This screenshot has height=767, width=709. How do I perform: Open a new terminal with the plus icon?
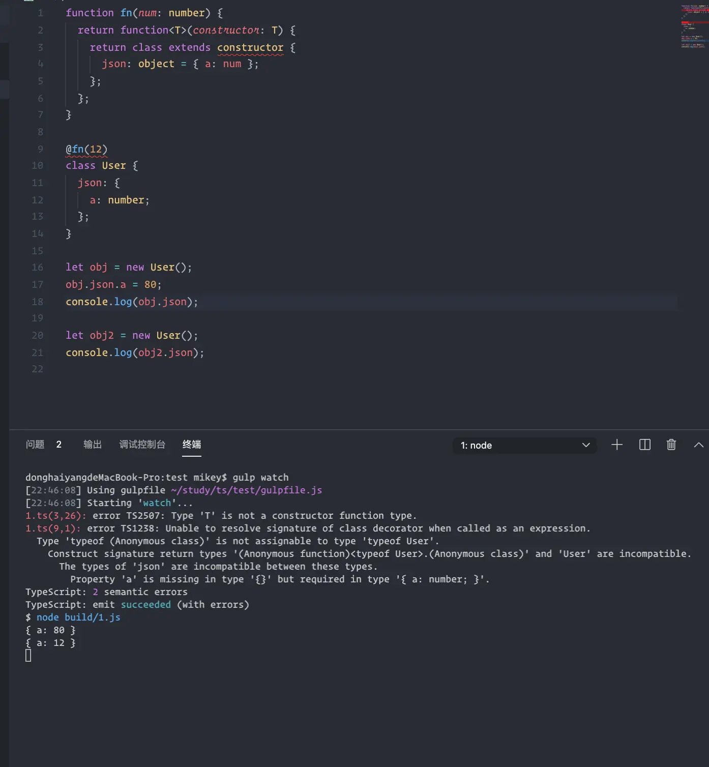[617, 445]
